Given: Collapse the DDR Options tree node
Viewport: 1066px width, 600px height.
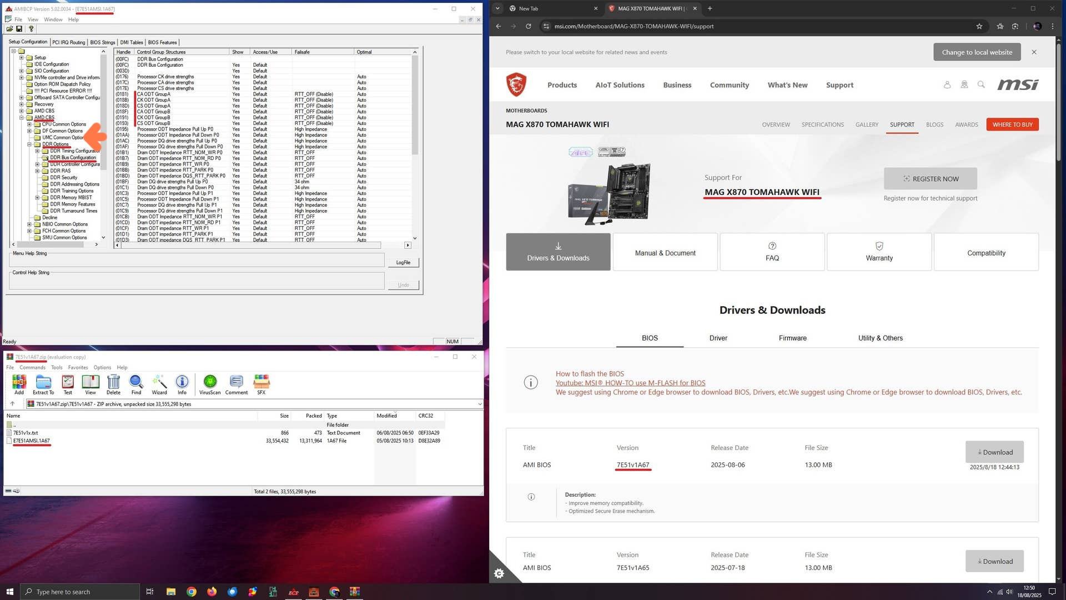Looking at the screenshot, I should (29, 144).
